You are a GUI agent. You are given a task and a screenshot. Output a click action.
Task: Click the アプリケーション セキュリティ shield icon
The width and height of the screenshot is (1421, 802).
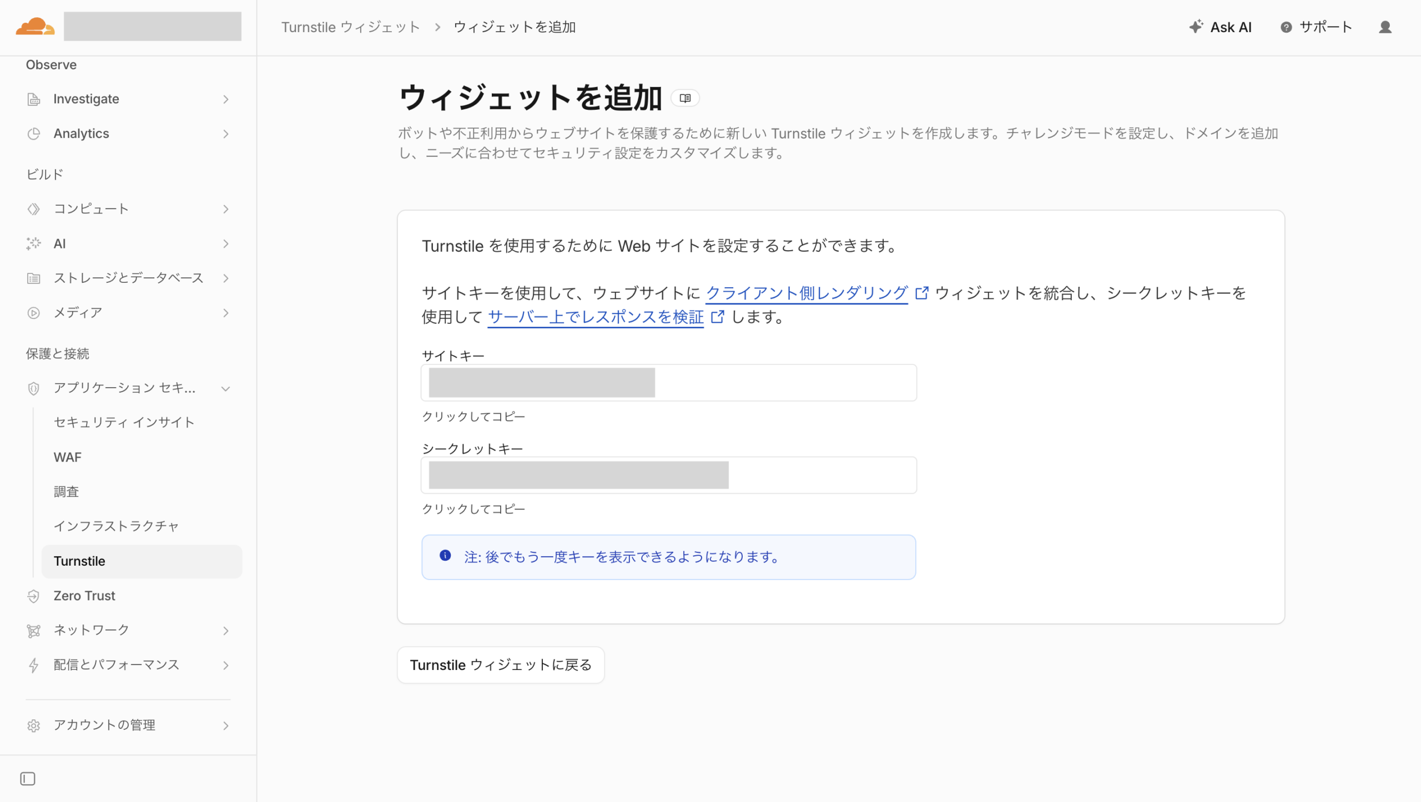click(x=34, y=388)
